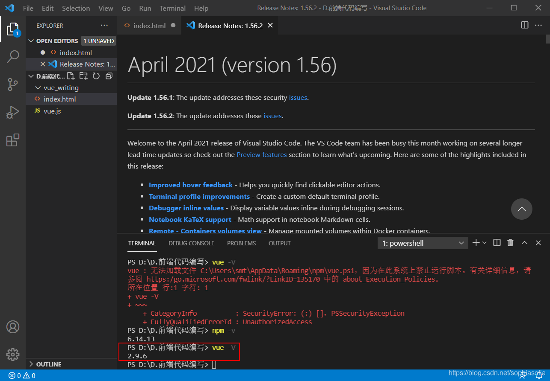550x381 pixels.
Task: Open the Accounts icon in activity bar
Action: (x=12, y=326)
